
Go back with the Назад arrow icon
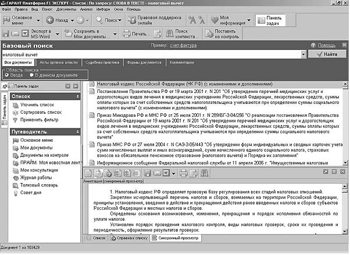pyautogui.click(x=50, y=20)
